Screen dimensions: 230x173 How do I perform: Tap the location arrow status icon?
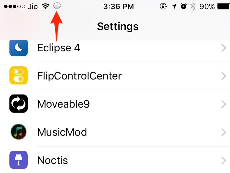coord(174,6)
